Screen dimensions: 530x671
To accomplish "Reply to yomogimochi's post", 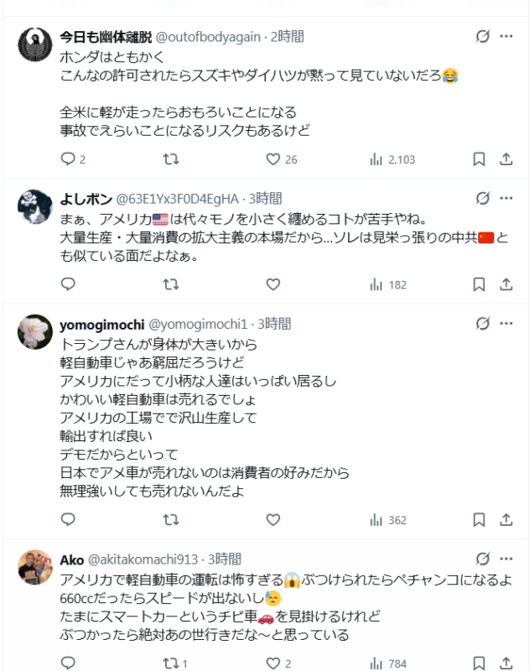I will tap(69, 520).
